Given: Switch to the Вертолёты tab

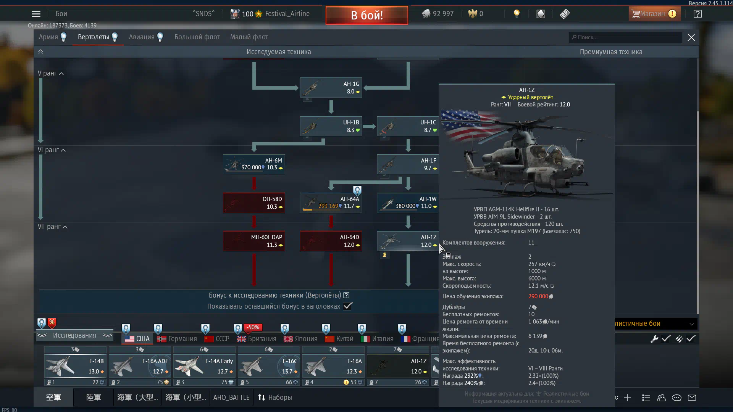Looking at the screenshot, I should coord(98,37).
